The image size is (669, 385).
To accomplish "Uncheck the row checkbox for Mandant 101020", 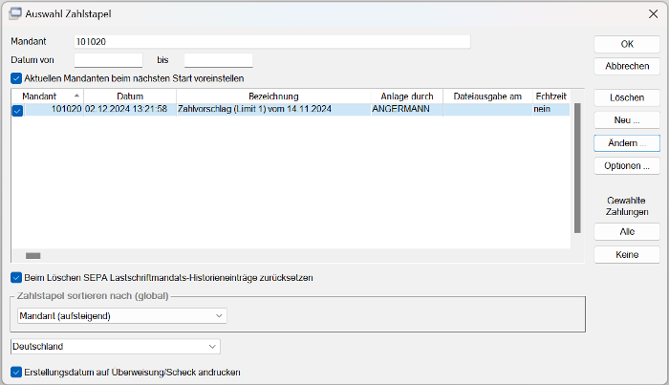I will click(x=17, y=111).
